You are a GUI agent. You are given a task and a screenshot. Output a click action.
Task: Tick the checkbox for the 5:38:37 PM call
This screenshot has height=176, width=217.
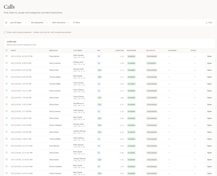click(x=7, y=118)
